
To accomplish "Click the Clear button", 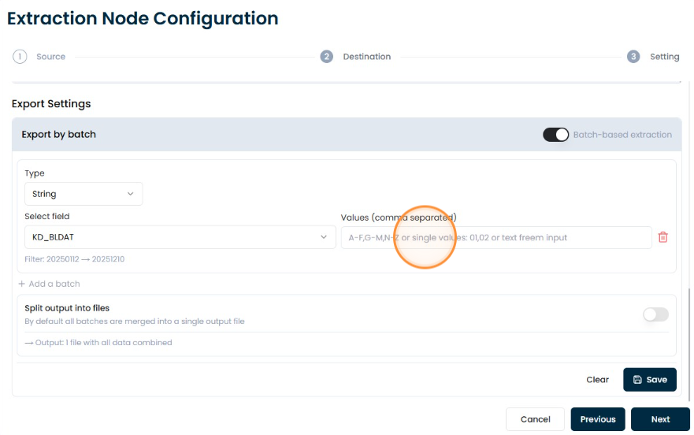I will tap(598, 380).
